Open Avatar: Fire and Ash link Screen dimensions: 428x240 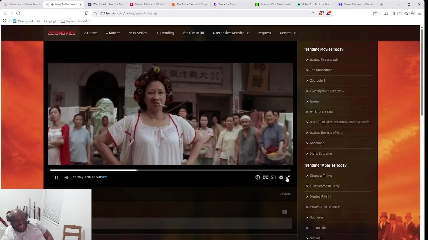pyautogui.click(x=324, y=60)
